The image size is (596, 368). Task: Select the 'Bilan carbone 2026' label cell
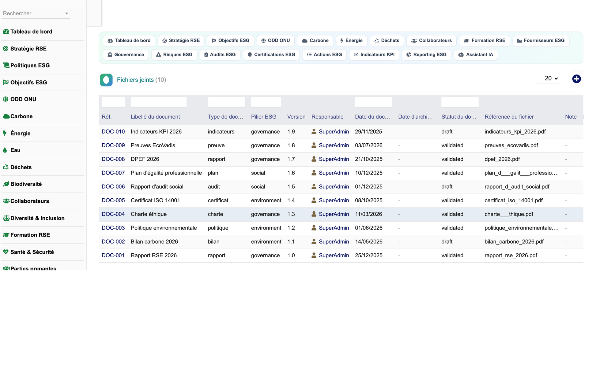click(154, 242)
